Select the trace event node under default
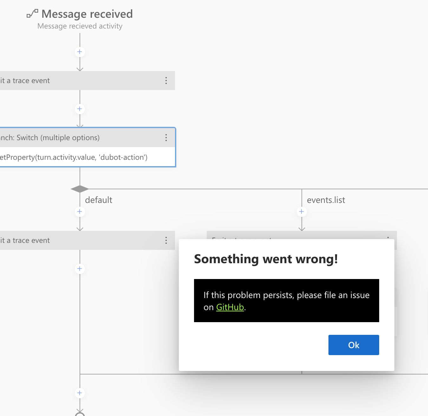Image resolution: width=428 pixels, height=416 pixels. [x=88, y=240]
